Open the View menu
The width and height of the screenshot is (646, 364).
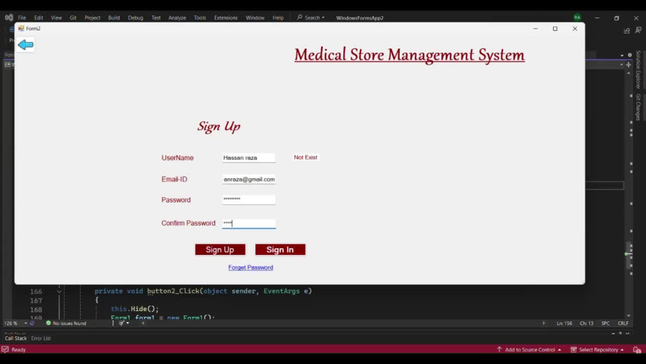[56, 17]
